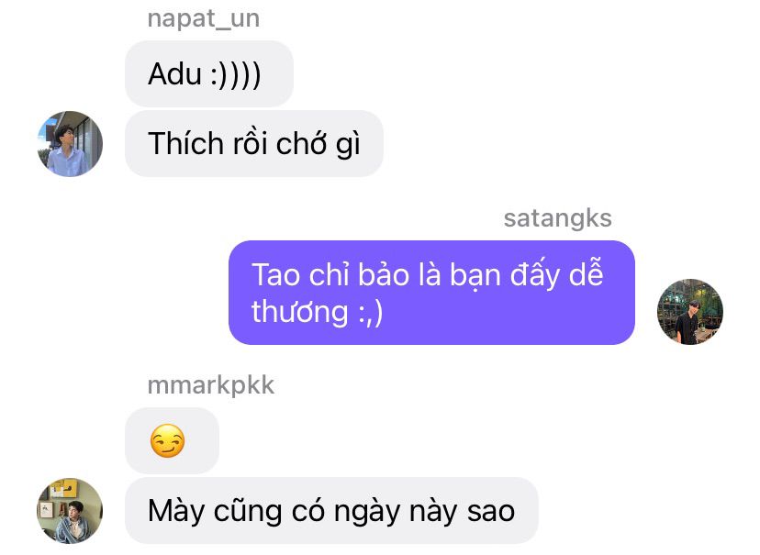Click the "Mày cũng có ngày này sao" message
Image resolution: width=760 pixels, height=555 pixels.
[331, 510]
